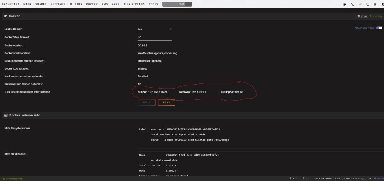Click the Total devices 1 output line
The width and height of the screenshot is (384, 181).
click(178, 135)
